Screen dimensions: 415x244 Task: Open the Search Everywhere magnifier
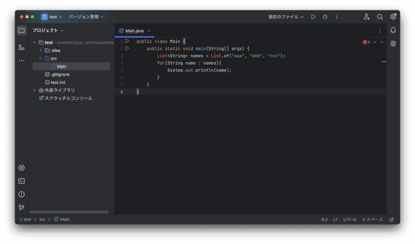[380, 17]
